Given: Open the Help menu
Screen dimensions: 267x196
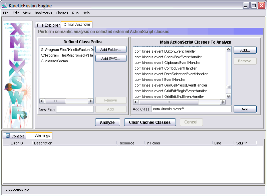Looking at the screenshot, I should (x=86, y=13).
